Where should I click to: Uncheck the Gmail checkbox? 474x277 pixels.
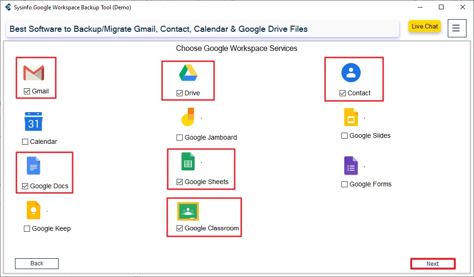[x=27, y=92]
